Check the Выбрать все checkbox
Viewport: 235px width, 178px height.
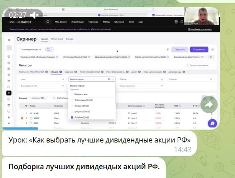tap(72, 94)
